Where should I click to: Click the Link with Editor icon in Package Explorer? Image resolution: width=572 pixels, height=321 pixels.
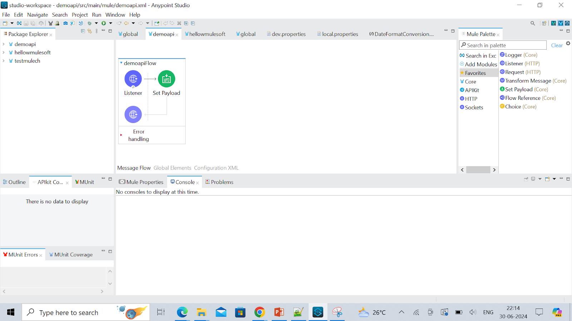pyautogui.click(x=90, y=31)
